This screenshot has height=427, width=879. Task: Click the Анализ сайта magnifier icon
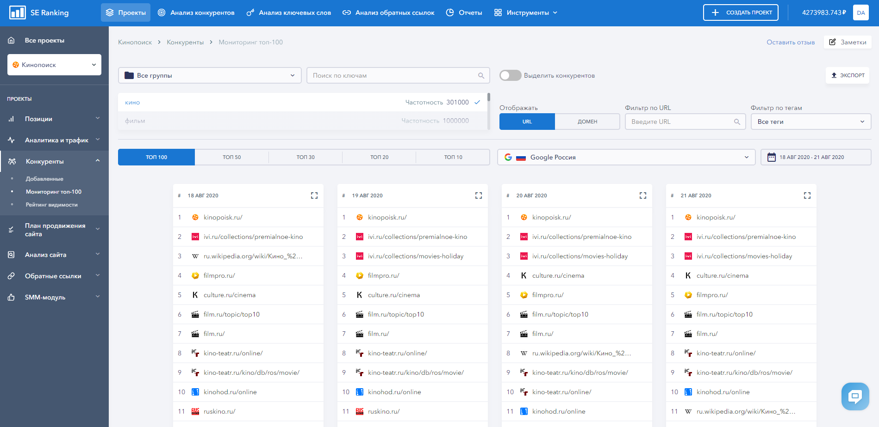(11, 255)
